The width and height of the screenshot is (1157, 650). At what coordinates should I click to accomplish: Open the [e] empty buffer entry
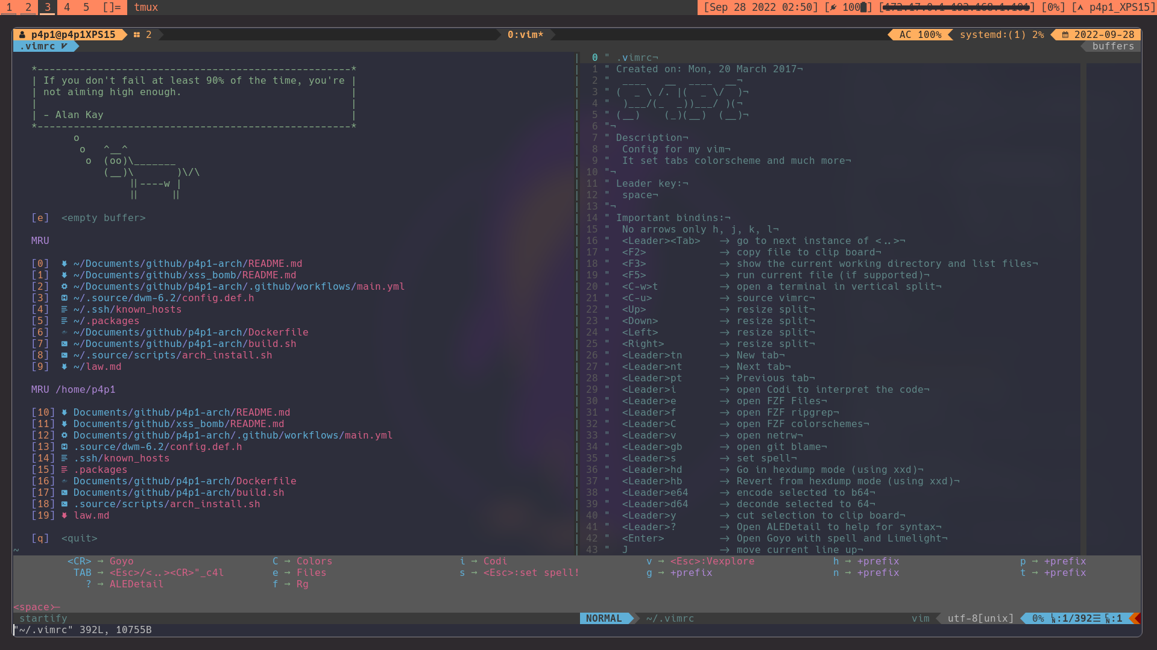[102, 218]
